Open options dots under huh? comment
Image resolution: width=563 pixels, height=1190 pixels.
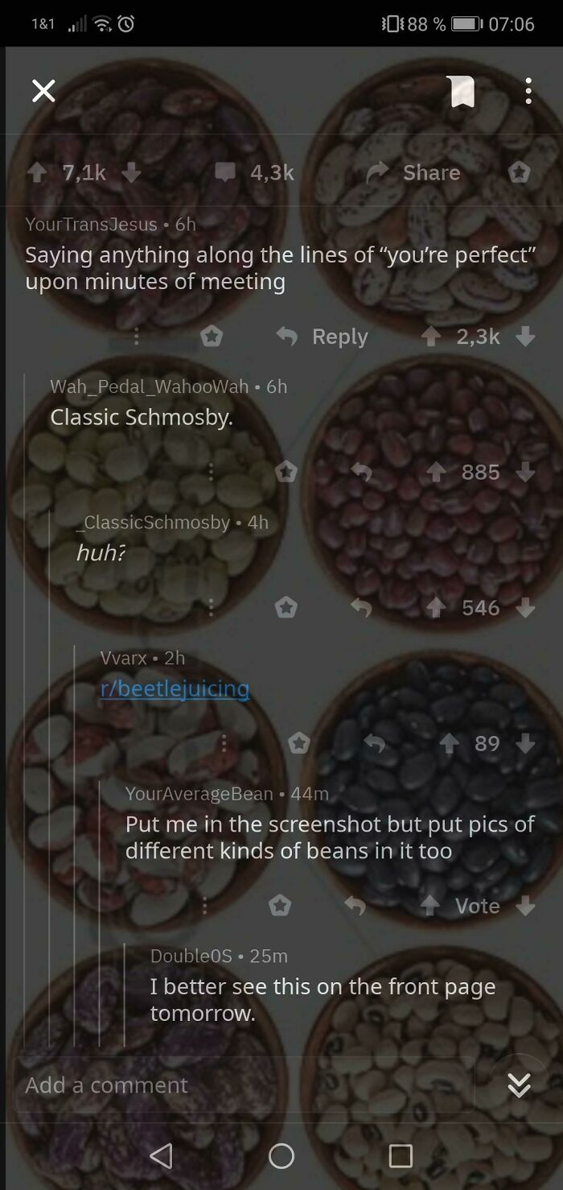click(211, 608)
